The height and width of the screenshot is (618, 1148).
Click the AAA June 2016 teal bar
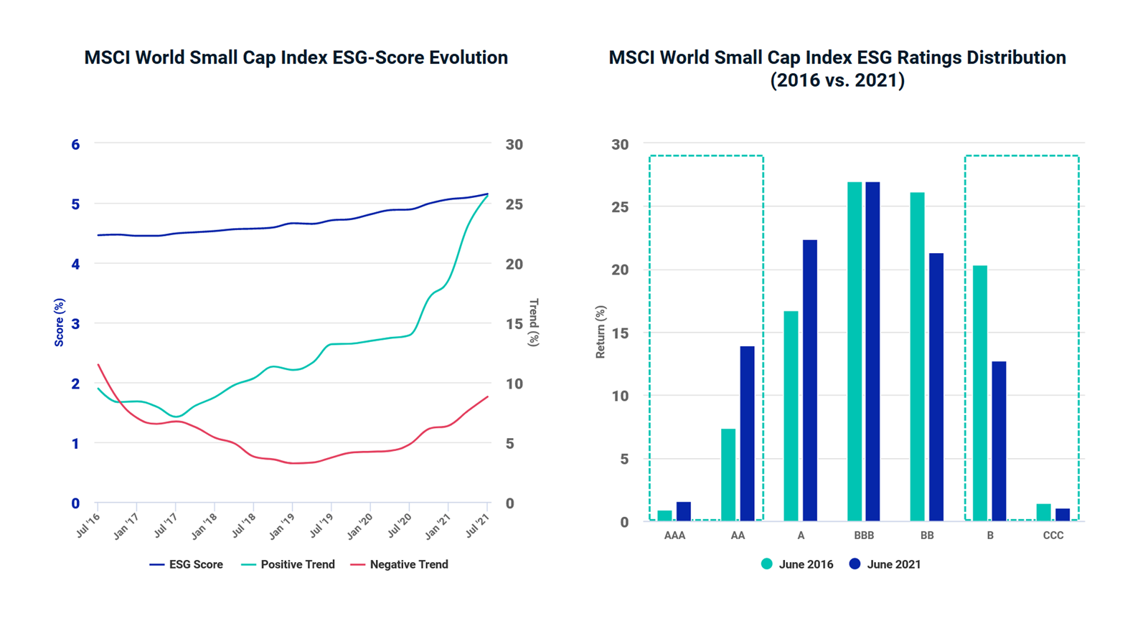pyautogui.click(x=665, y=515)
